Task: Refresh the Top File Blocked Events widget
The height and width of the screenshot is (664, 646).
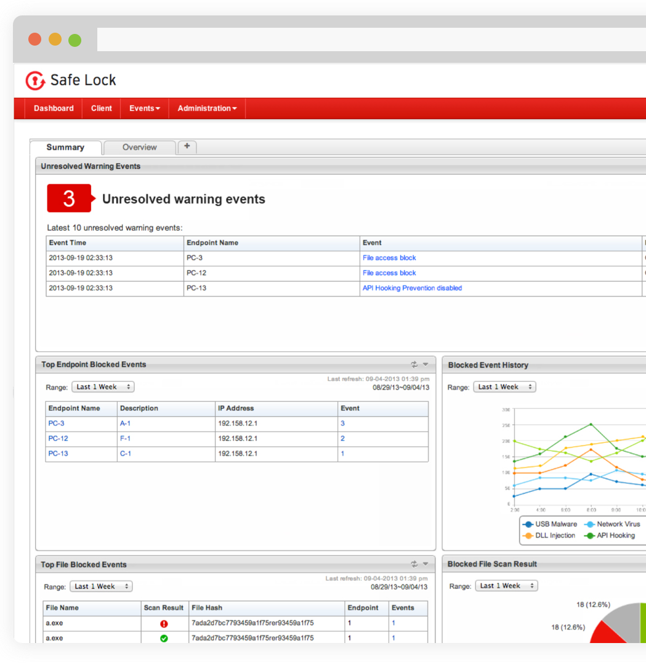Action: click(x=414, y=564)
